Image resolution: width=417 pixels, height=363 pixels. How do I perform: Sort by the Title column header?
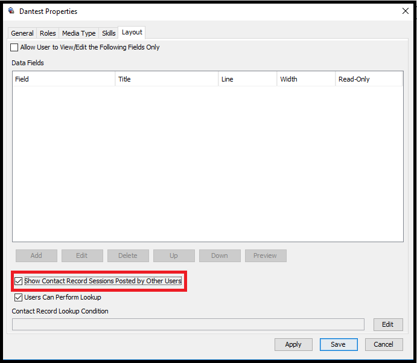167,79
